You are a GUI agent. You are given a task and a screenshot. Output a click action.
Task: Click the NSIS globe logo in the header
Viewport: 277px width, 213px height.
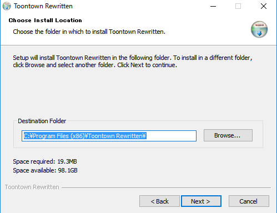coord(259,29)
